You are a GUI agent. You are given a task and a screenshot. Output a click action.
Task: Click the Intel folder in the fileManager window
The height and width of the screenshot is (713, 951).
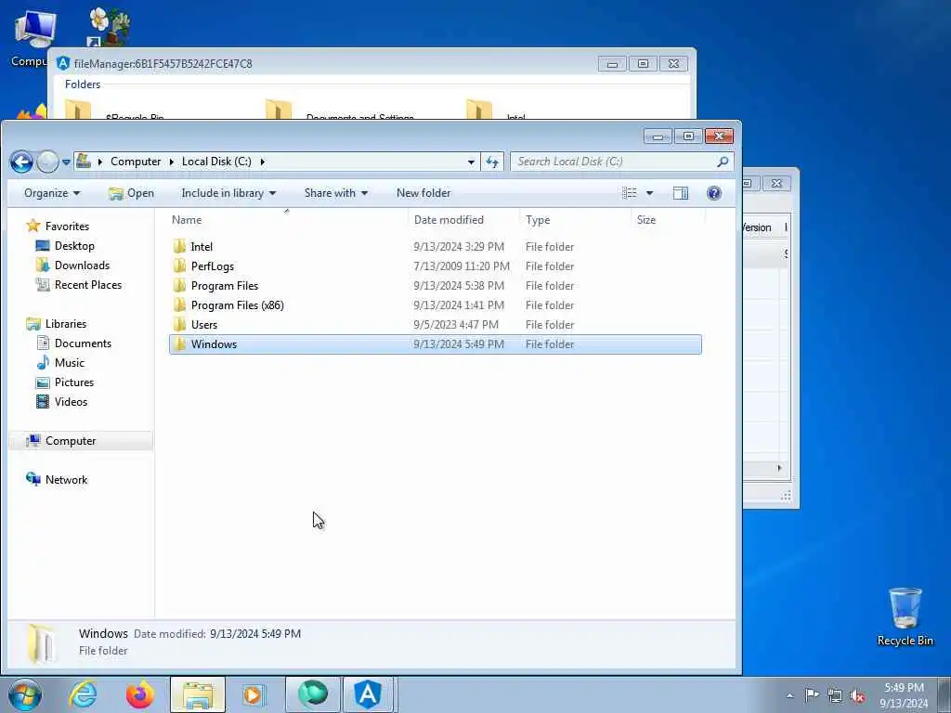[496, 111]
